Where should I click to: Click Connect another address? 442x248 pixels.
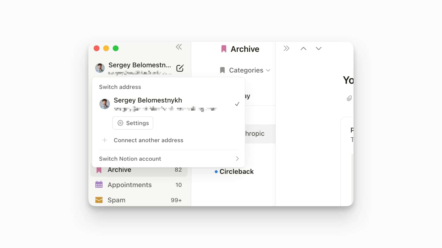click(148, 140)
